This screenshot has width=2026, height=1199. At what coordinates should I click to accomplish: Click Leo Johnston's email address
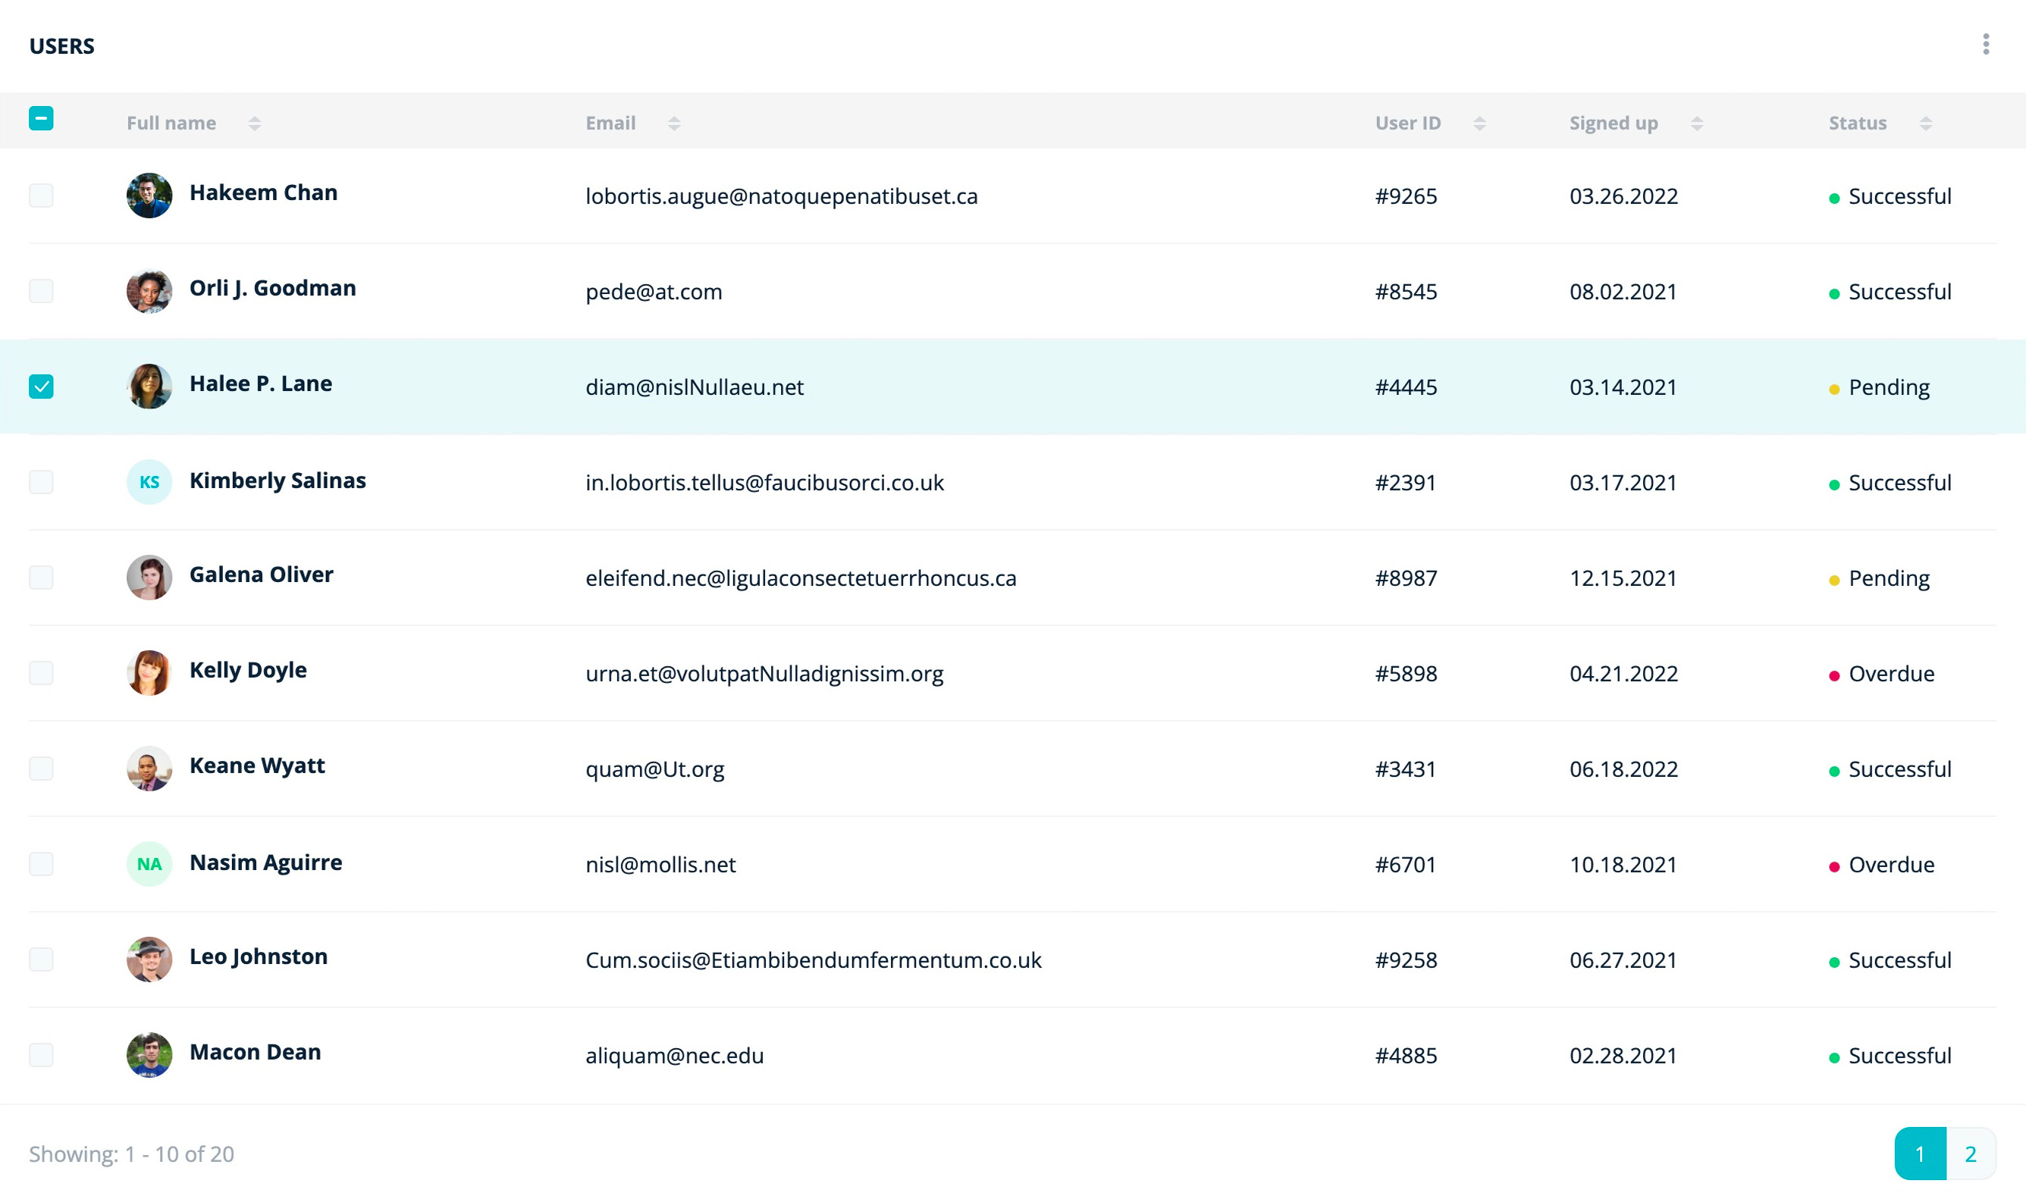812,960
